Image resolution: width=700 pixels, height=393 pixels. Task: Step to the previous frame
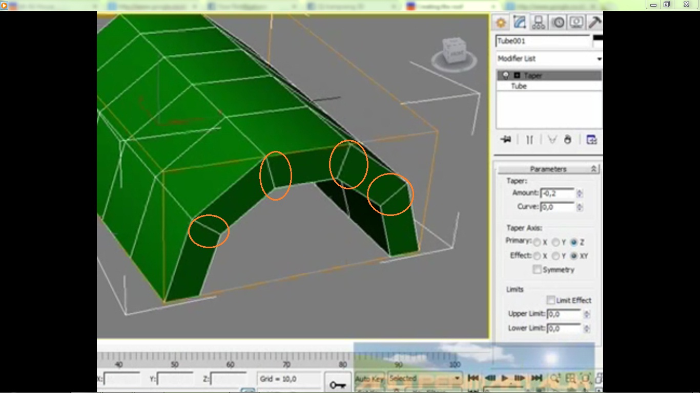click(490, 378)
